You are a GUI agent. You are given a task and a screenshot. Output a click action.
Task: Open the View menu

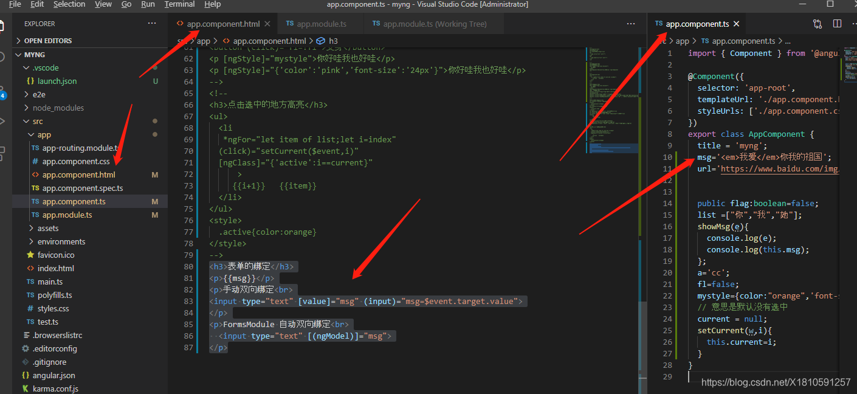pos(103,4)
